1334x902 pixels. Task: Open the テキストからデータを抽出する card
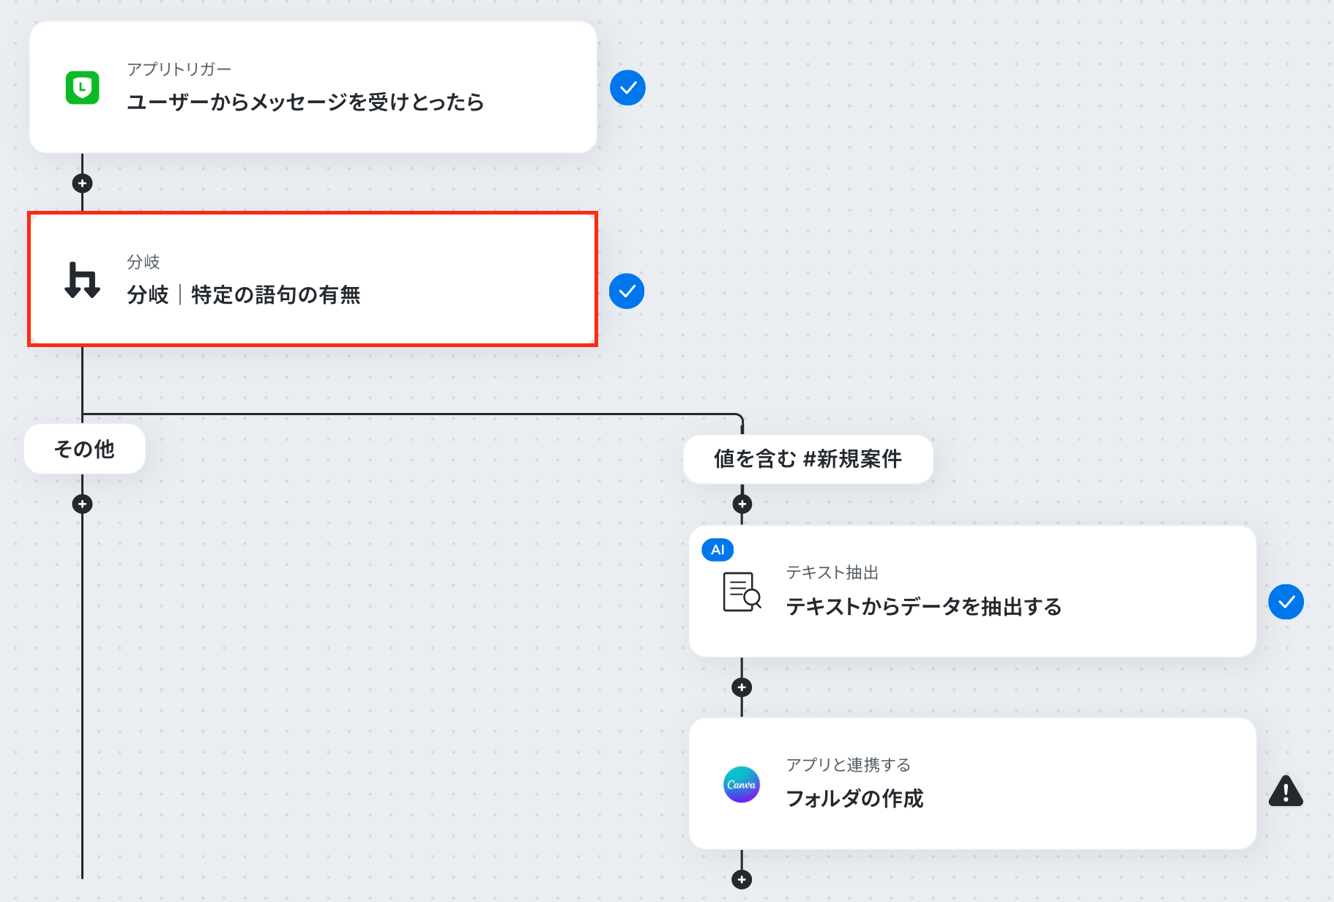[x=972, y=591]
